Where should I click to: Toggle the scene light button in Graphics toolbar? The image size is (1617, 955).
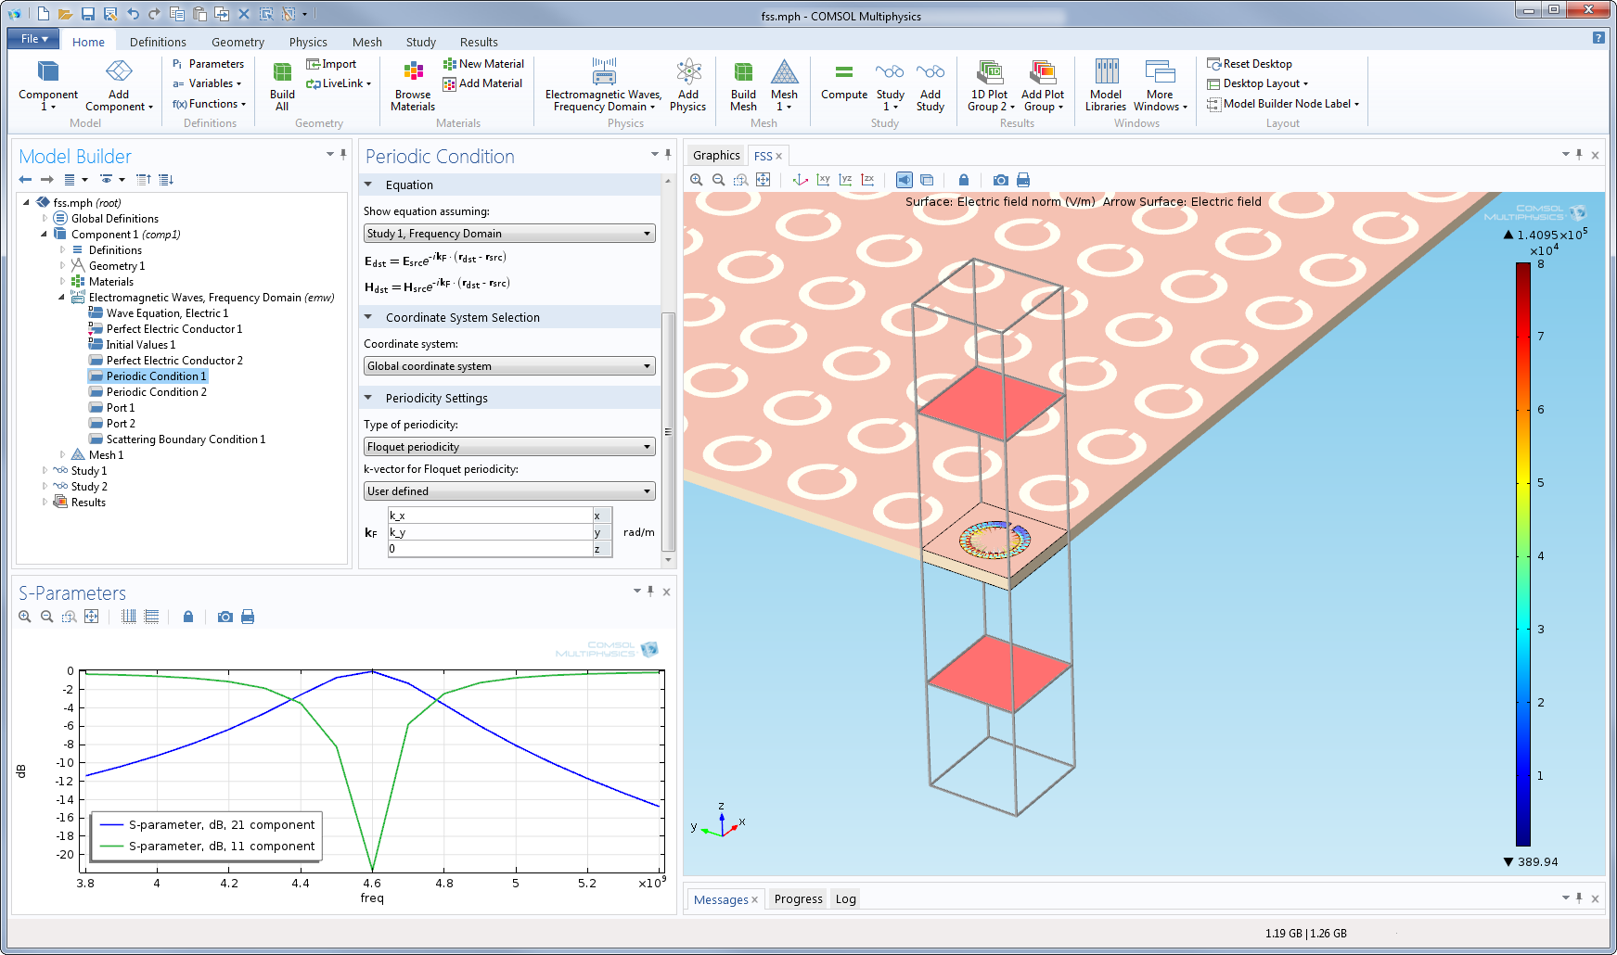(x=905, y=180)
